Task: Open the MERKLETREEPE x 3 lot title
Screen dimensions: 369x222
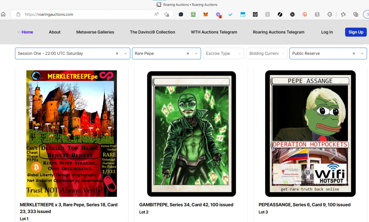Action: [x=69, y=208]
